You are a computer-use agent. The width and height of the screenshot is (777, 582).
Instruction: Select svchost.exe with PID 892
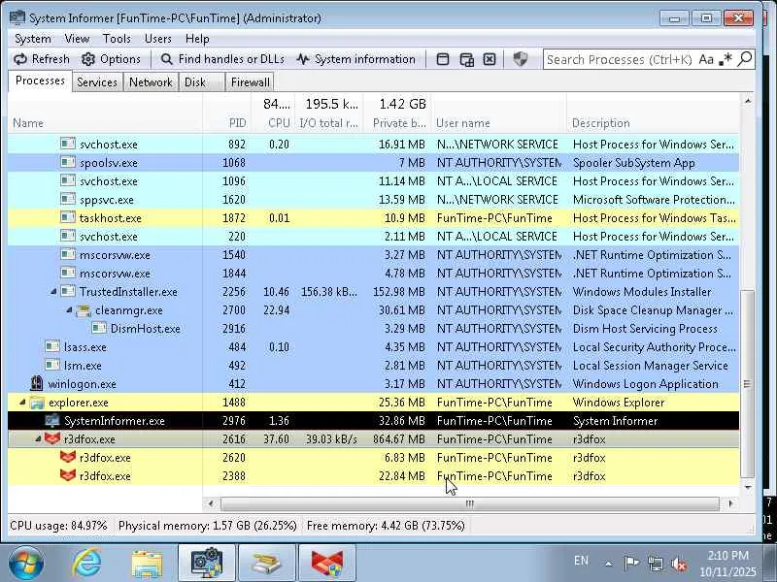(373, 144)
